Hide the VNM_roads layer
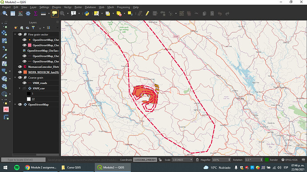The width and height of the screenshot is (307, 172). (x=24, y=83)
